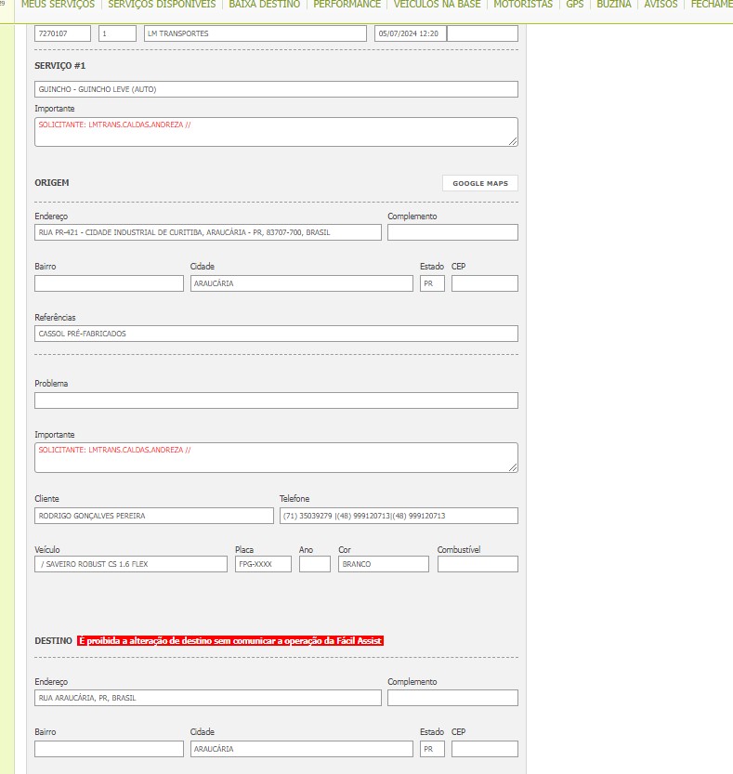The height and width of the screenshot is (774, 733).
Task: Open the Avisos menu item
Action: 661,5
